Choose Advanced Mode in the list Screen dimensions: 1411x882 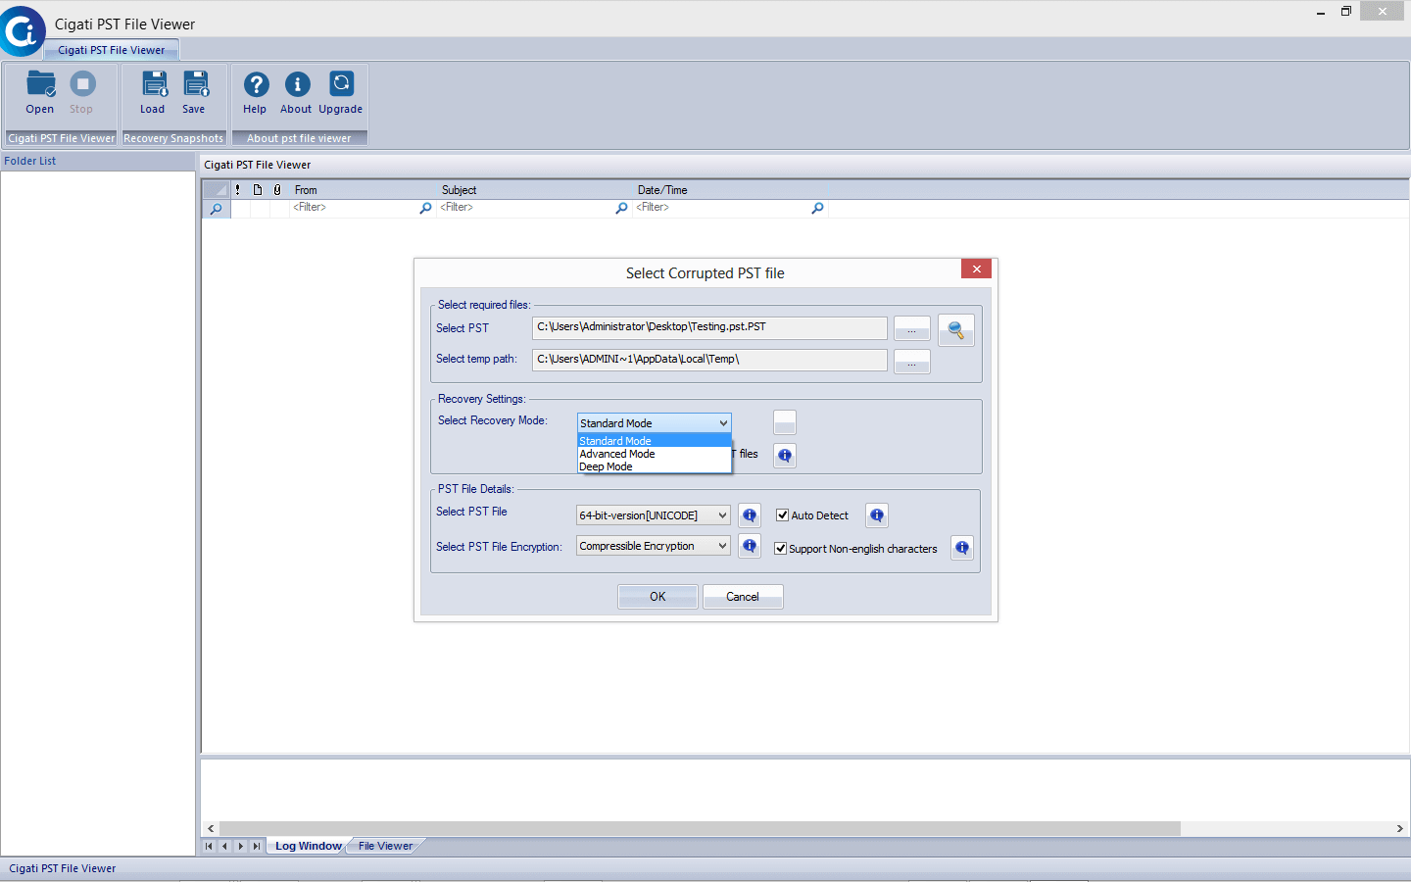tap(655, 454)
